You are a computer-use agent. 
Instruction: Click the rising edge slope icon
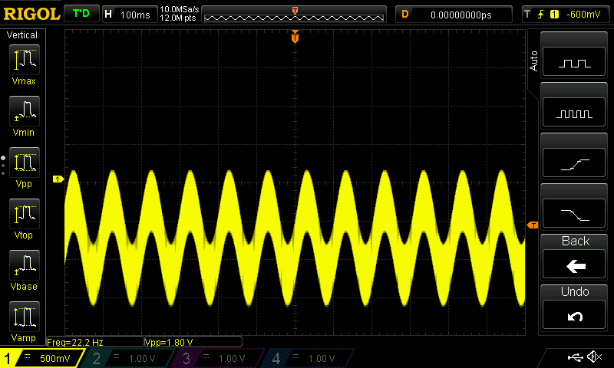click(x=574, y=165)
